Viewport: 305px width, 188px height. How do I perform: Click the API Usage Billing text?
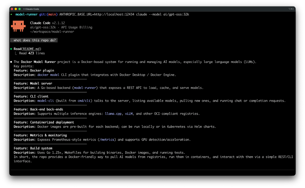tap(77, 27)
